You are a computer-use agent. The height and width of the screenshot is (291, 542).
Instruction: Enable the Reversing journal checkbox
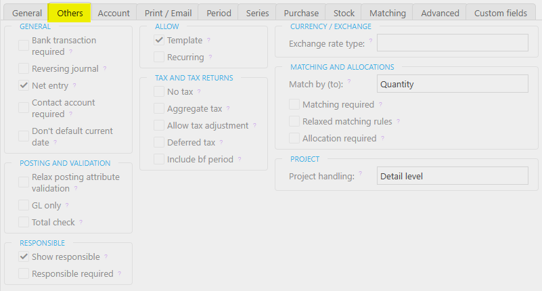(24, 69)
